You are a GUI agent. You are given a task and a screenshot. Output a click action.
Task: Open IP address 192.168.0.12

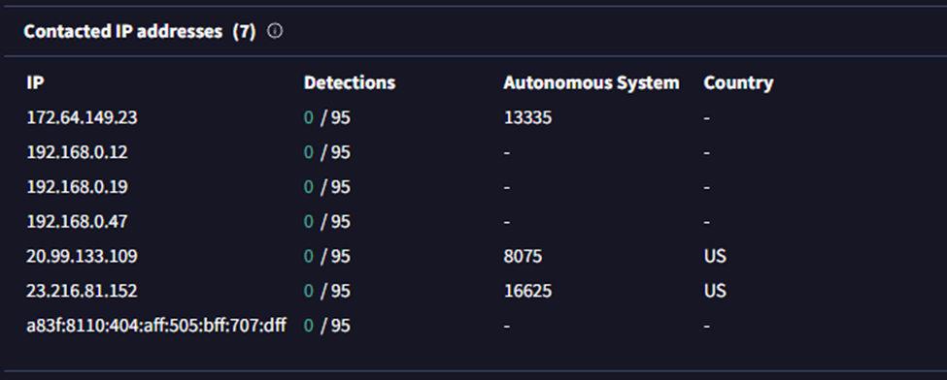coord(77,152)
